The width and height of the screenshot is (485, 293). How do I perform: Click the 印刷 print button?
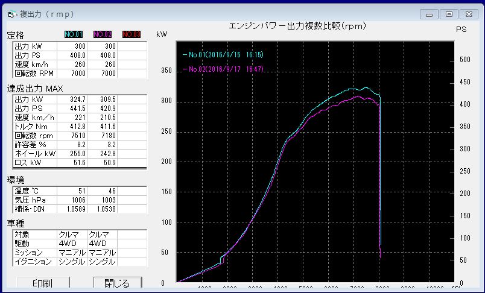42,283
